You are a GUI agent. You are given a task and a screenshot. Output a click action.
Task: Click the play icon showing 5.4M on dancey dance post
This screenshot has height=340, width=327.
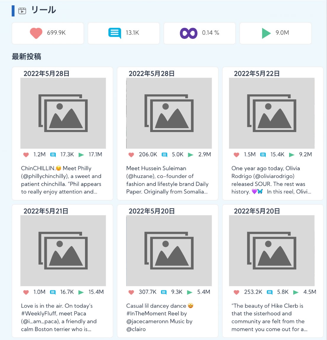[x=190, y=292]
